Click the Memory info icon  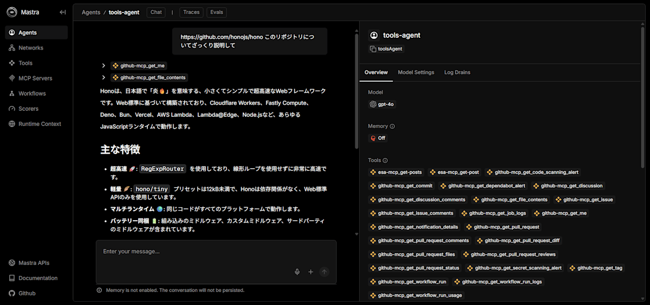[392, 127]
